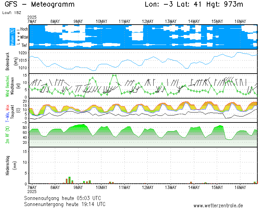Click "Sonnenuntergang heute 19:14 UTC" line

click(x=65, y=204)
